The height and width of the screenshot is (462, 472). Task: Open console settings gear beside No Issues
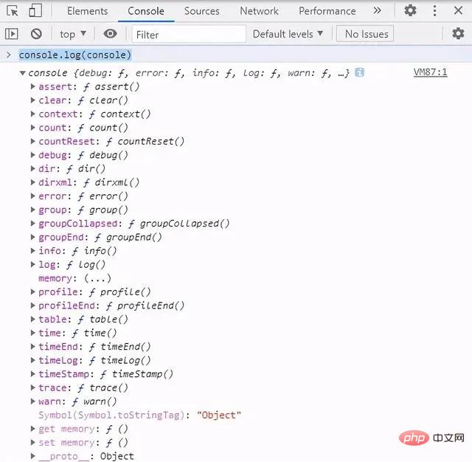pyautogui.click(x=458, y=33)
